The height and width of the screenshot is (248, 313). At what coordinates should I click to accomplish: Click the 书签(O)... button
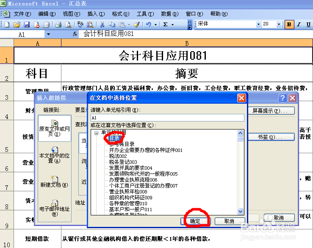(x=271, y=137)
